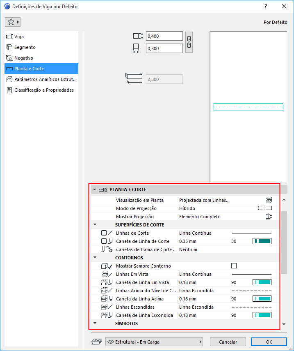This screenshot has width=294, height=351.
Task: Open Mostrar Projecção value Elemento Completo
Action: (200, 217)
